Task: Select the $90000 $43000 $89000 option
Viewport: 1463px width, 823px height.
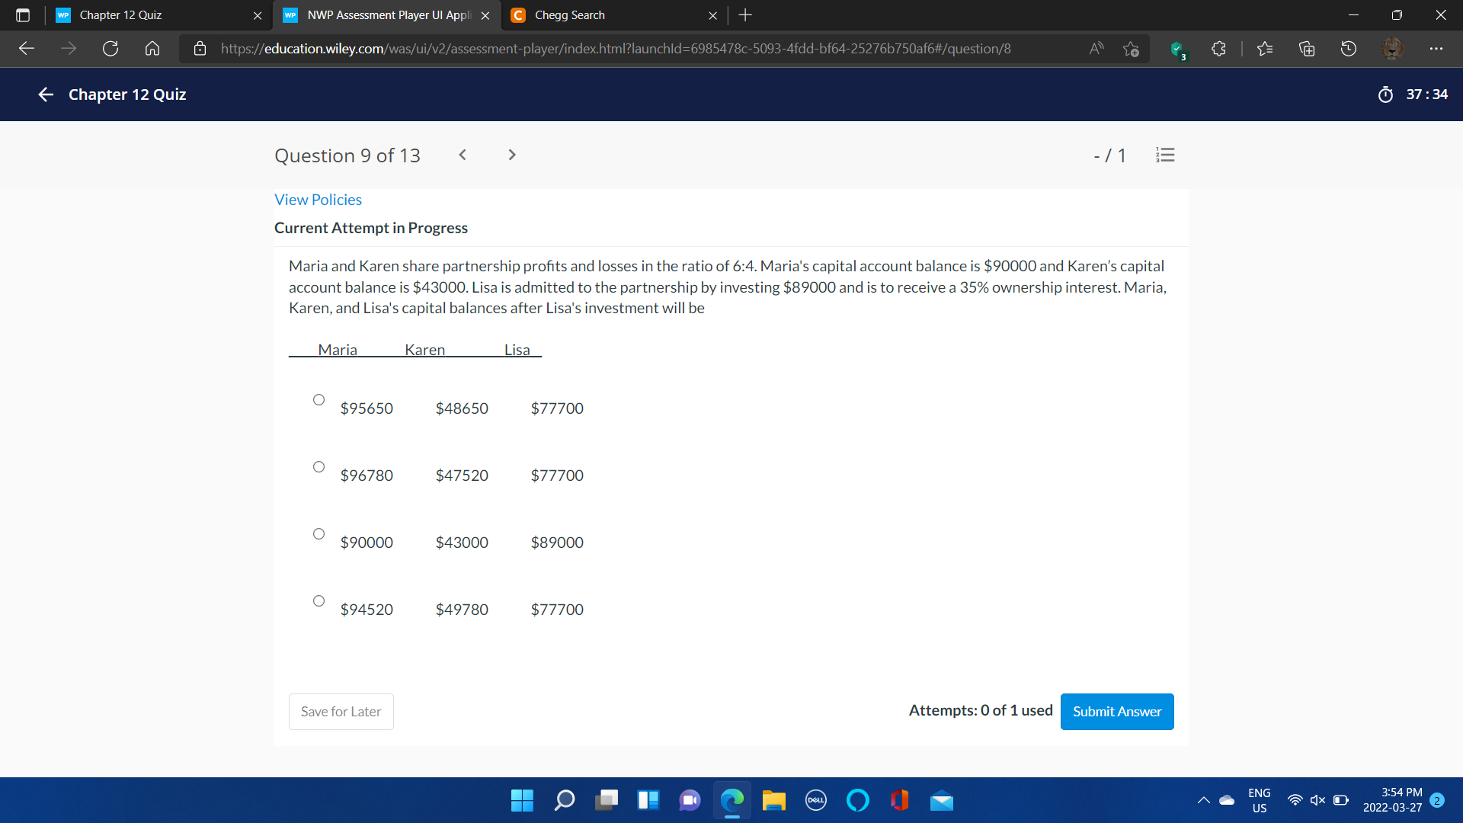Action: 319,534
